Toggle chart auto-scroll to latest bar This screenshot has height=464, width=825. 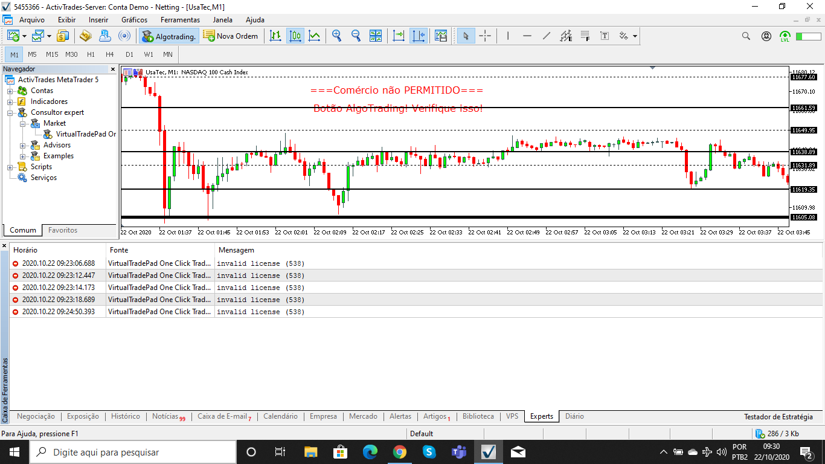(399, 36)
